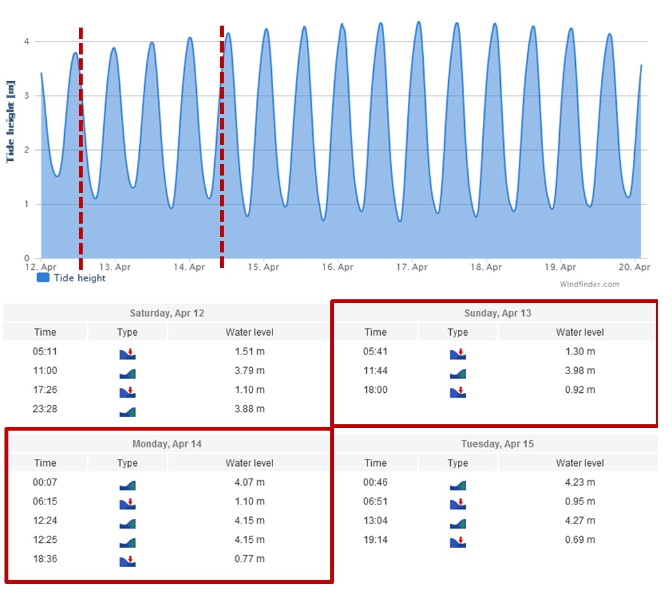Click the low tide icon for 18:36 Monday

click(128, 561)
